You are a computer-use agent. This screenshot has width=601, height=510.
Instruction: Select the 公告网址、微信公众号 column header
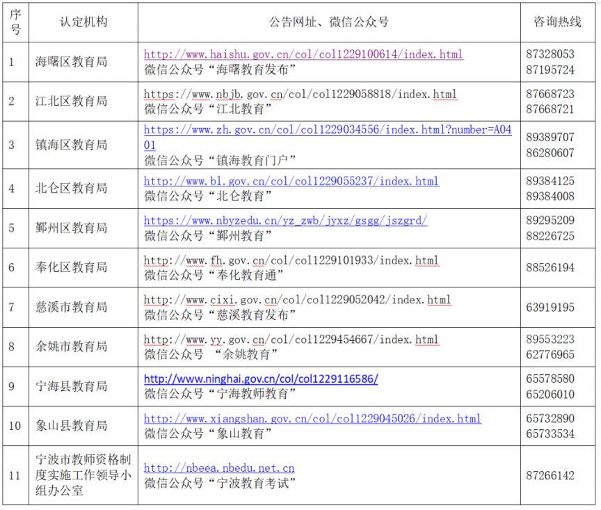[x=329, y=22]
